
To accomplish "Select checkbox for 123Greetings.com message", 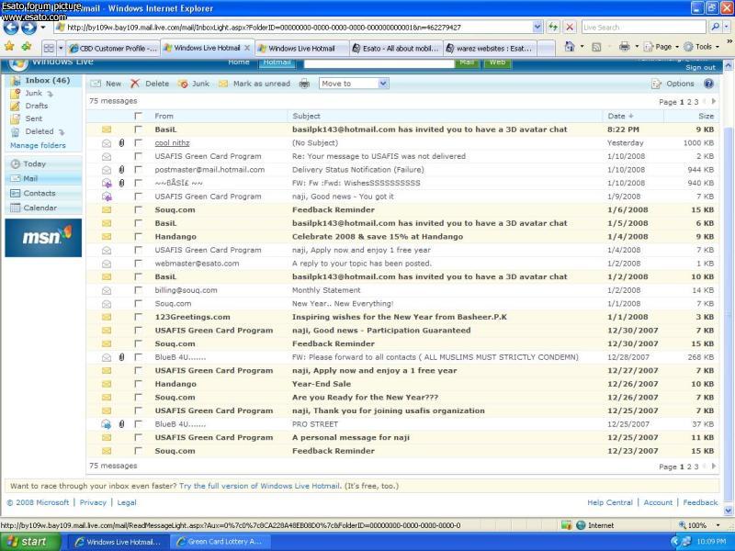I will click(139, 317).
